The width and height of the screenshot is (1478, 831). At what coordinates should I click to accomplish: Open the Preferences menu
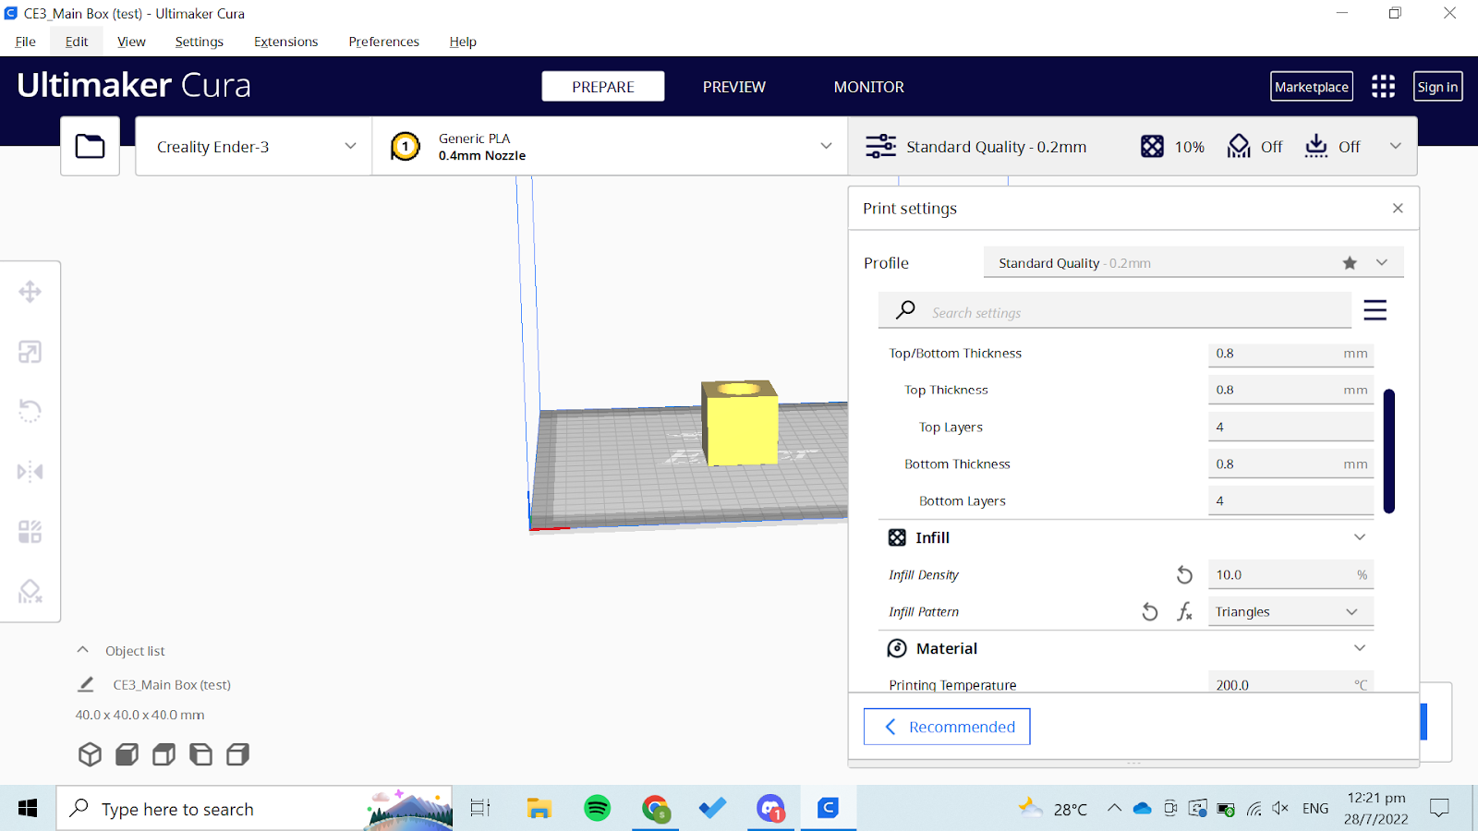click(384, 42)
